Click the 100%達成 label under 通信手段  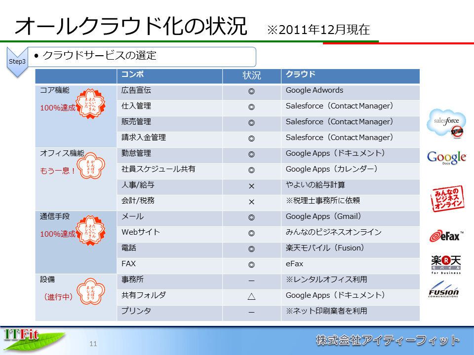[58, 234]
